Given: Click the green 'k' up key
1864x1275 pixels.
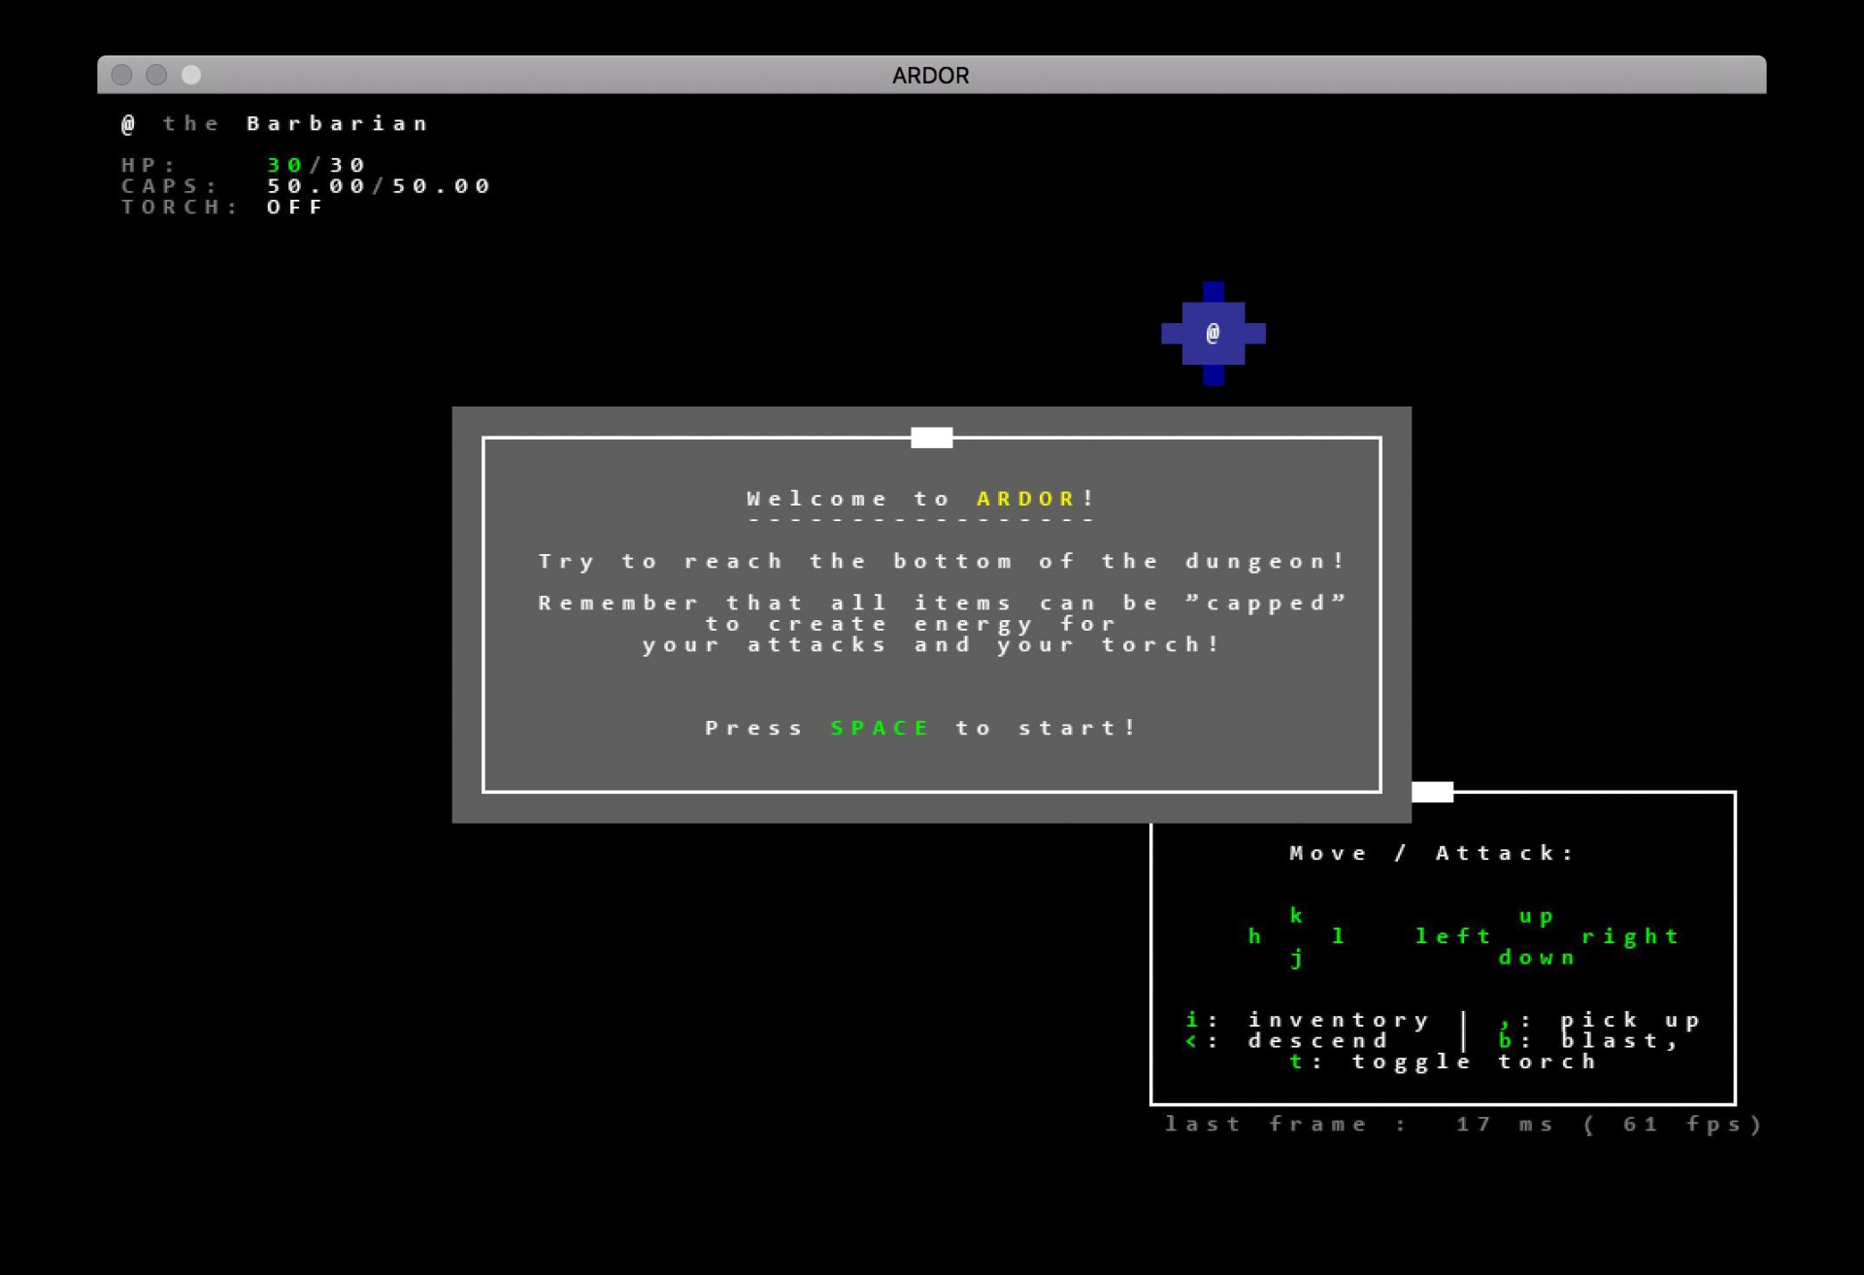Looking at the screenshot, I should coord(1296,915).
